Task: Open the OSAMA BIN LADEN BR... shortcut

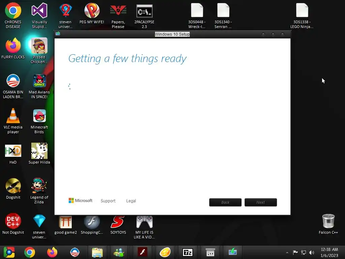Action: coord(13,81)
